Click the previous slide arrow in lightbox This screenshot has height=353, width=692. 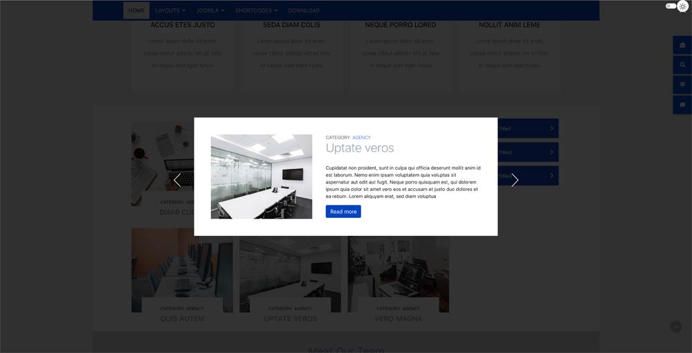(x=177, y=180)
